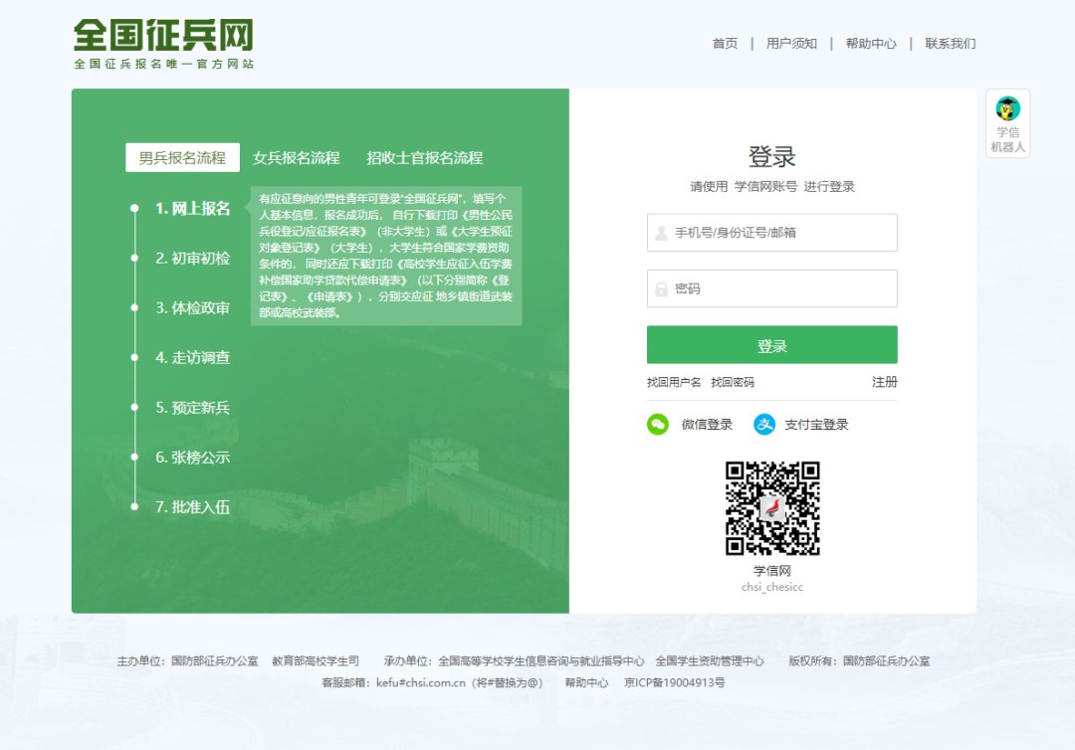Switch to the 招收士官报名流程 tab
Image resolution: width=1075 pixels, height=750 pixels.
tap(425, 157)
